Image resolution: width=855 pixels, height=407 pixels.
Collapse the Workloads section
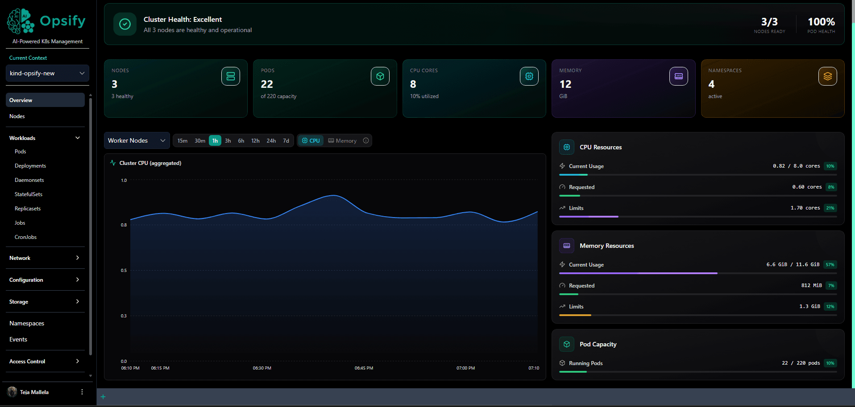tap(45, 138)
